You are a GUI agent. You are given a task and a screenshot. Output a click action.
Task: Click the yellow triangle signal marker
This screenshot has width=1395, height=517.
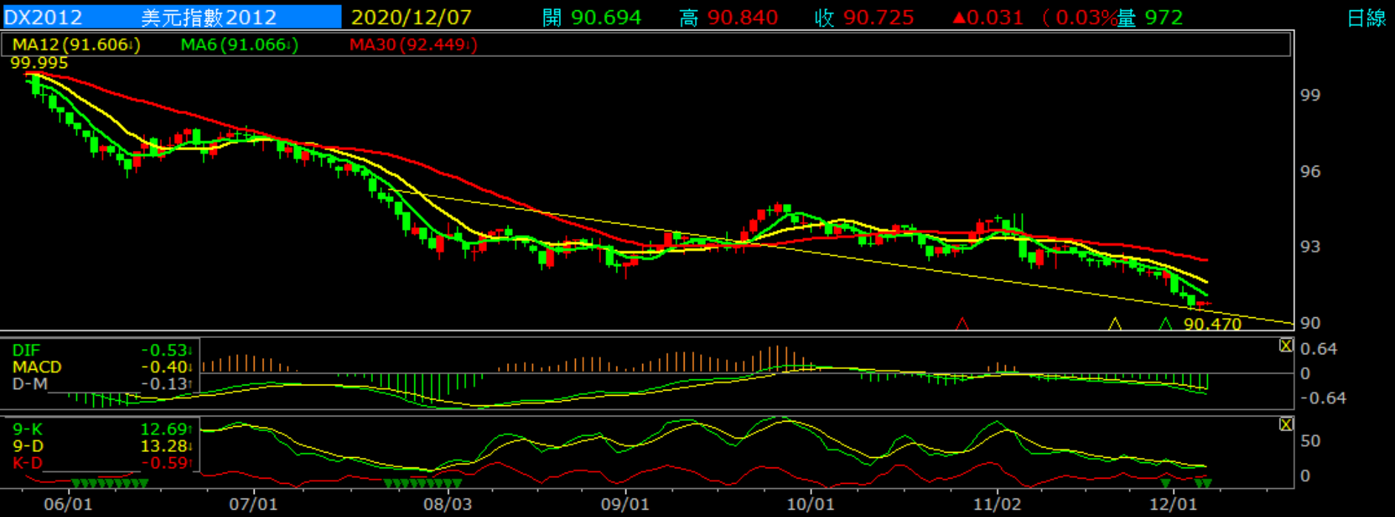coord(1115,324)
